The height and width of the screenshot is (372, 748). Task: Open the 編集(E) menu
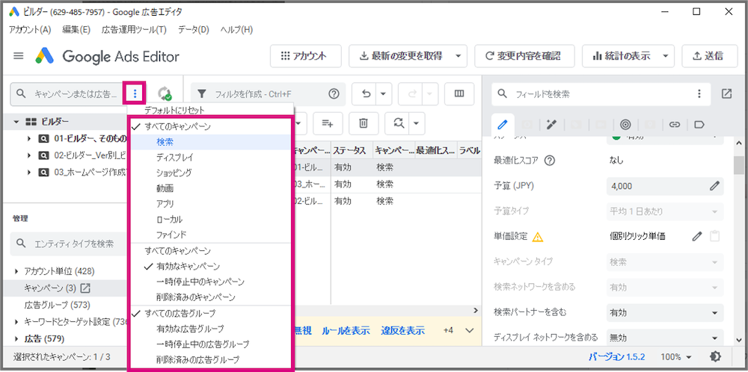coord(76,30)
